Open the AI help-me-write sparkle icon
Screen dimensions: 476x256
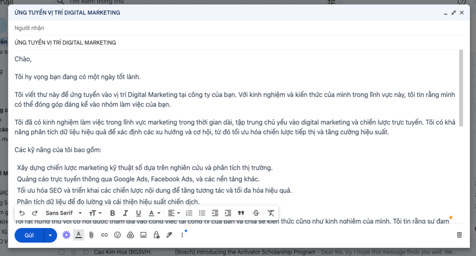click(x=66, y=235)
